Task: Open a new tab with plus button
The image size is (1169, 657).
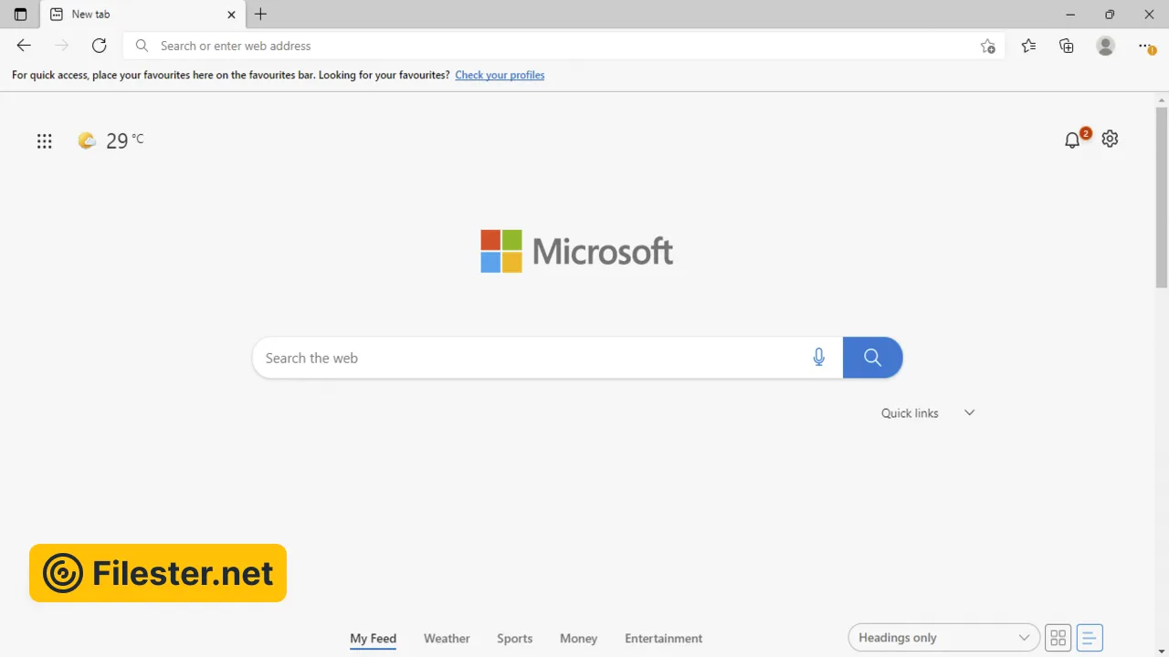Action: pyautogui.click(x=260, y=15)
